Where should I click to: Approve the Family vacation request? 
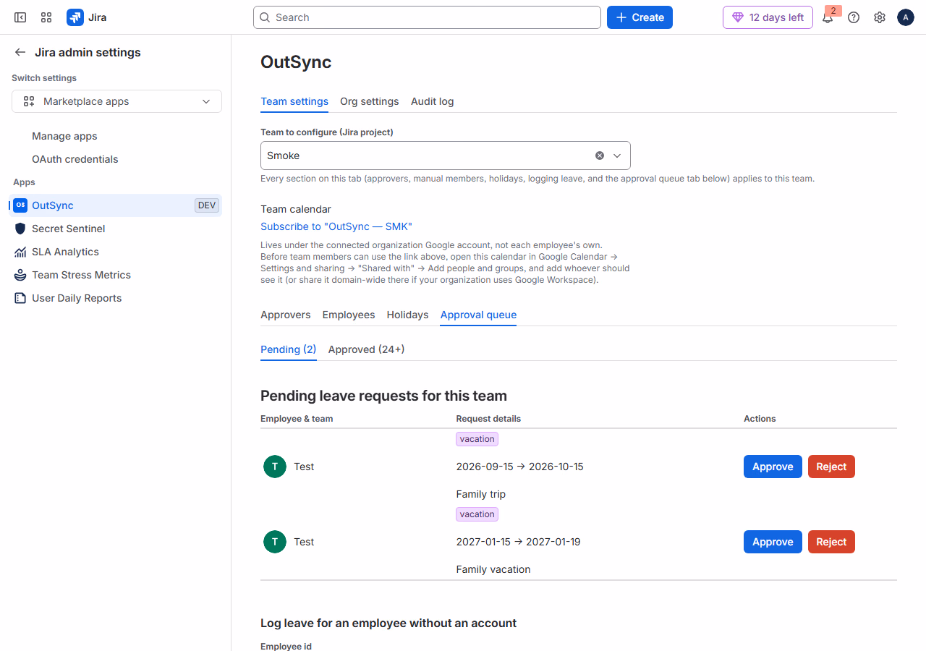[773, 542]
